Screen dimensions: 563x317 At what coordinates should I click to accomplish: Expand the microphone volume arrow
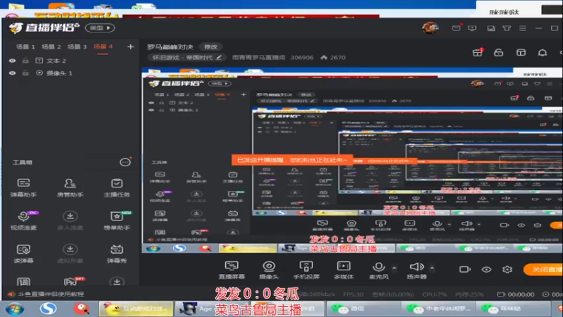[394, 268]
